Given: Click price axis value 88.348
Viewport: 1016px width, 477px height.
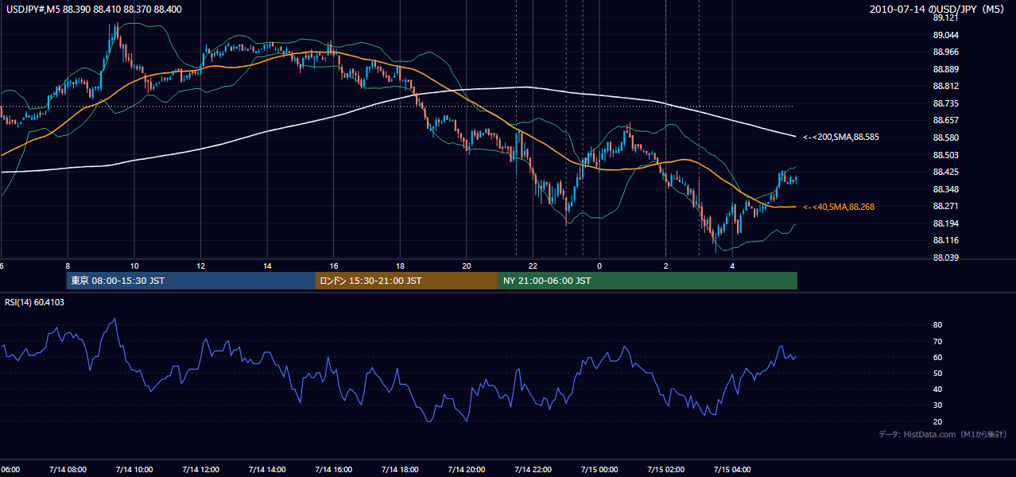Looking at the screenshot, I should coord(945,189).
